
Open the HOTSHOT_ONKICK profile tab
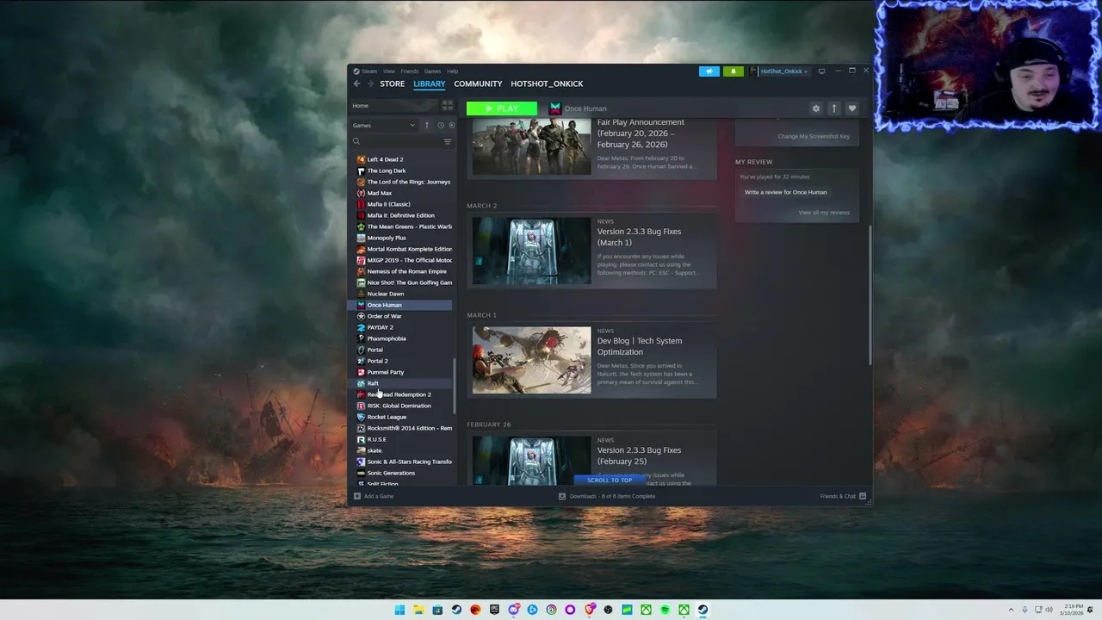point(547,84)
